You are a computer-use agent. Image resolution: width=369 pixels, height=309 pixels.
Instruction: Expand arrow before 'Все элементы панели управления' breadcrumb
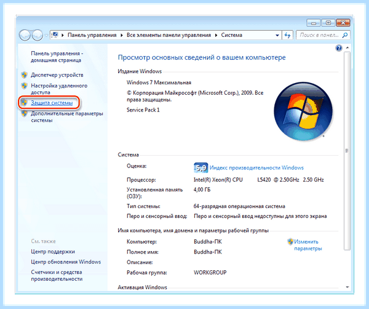pyautogui.click(x=122, y=35)
